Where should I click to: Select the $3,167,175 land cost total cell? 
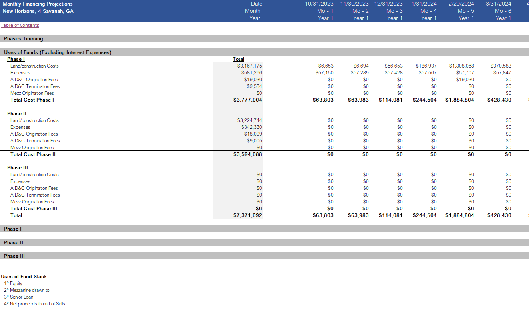click(x=249, y=66)
